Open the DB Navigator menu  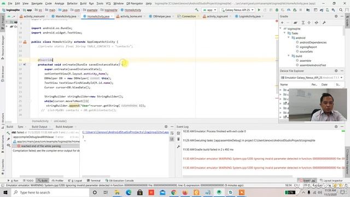135,3
